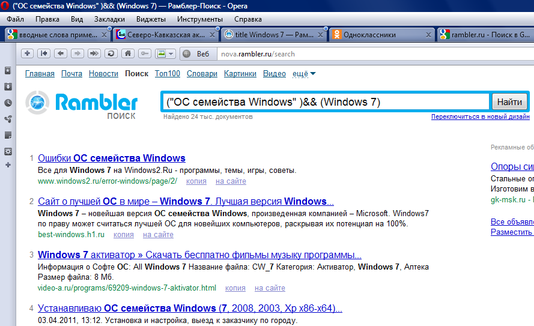Add a panel with the sidebar plus
Image resolution: width=534 pixels, height=326 pixels.
coord(8,165)
